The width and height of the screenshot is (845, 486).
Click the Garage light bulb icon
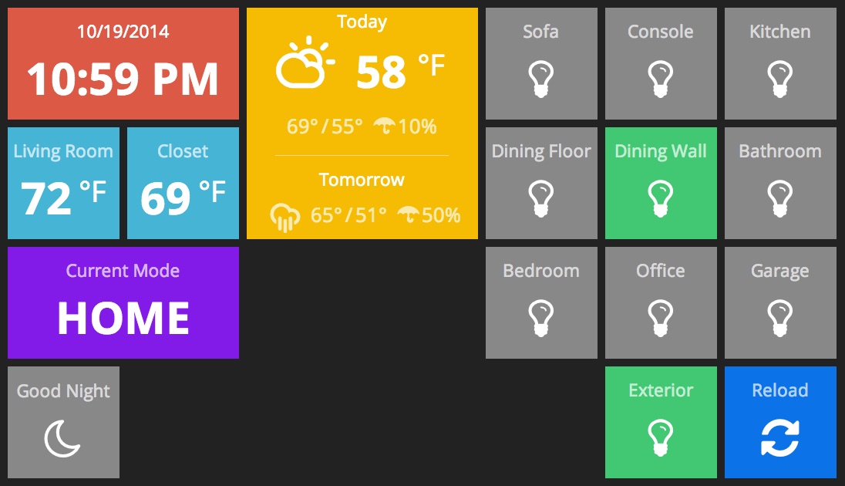pos(779,319)
